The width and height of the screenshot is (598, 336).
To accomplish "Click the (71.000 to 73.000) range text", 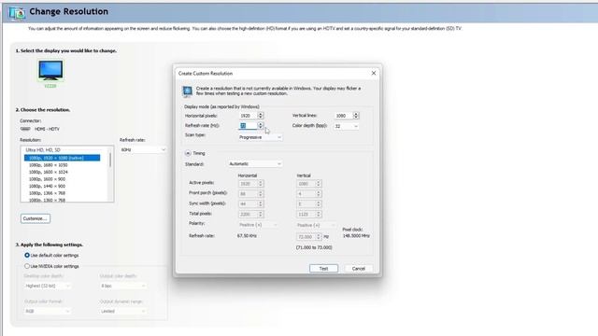I will click(x=314, y=247).
